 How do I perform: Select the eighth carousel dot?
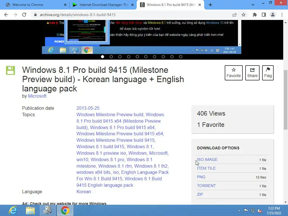(x=163, y=57)
